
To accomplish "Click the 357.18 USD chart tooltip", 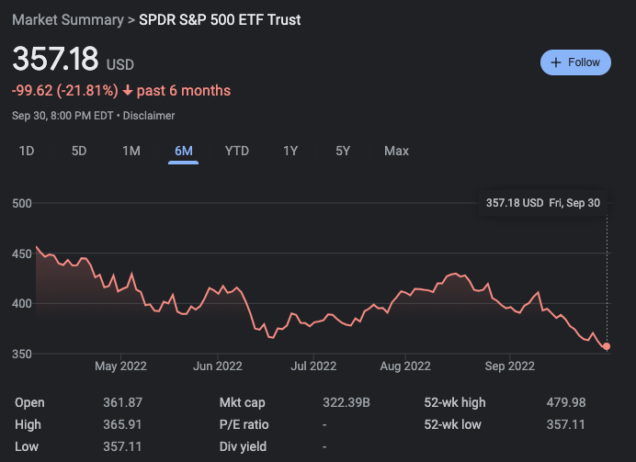I will click(x=542, y=202).
